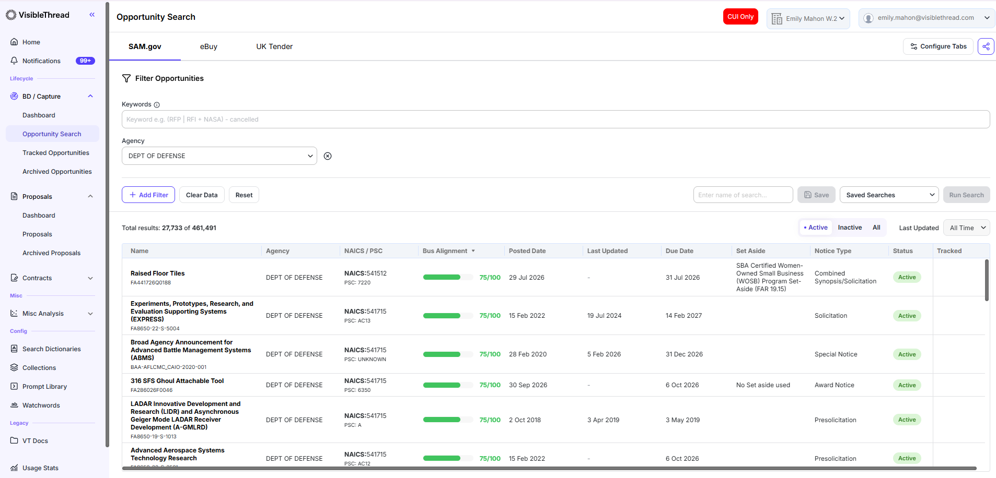Open Notifications bell icon

pyautogui.click(x=14, y=61)
